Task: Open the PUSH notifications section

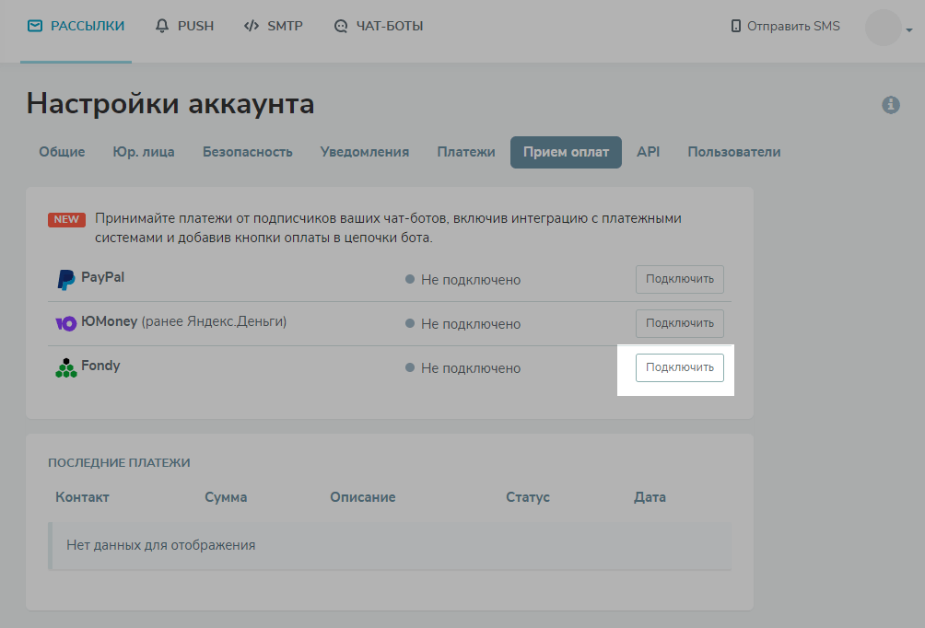Action: point(184,27)
